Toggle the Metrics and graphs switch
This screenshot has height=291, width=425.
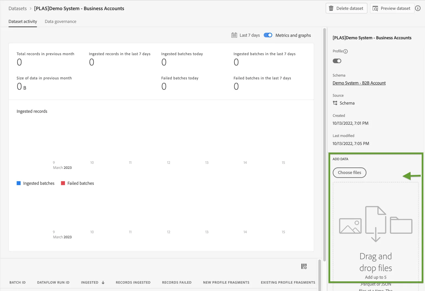268,35
